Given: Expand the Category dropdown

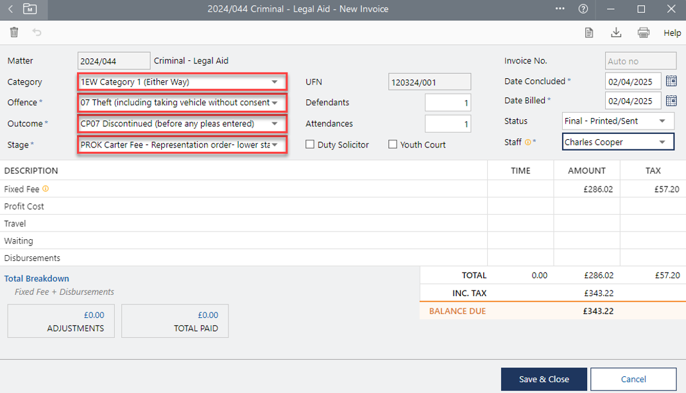Looking at the screenshot, I should [x=275, y=82].
